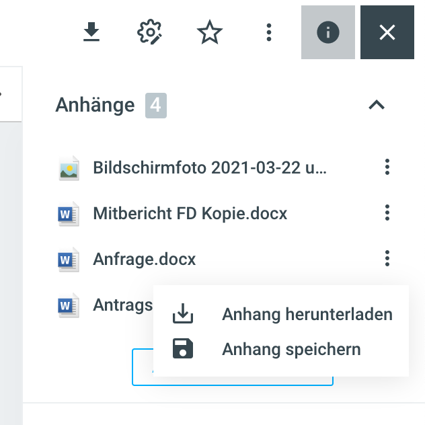Open the settings gear with pencil icon
Viewport: 425px width, 425px height.
coord(150,32)
